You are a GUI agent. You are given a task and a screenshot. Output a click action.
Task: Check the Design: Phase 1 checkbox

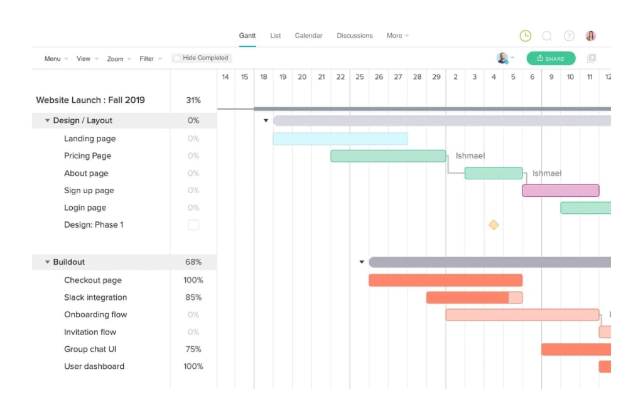tap(193, 225)
